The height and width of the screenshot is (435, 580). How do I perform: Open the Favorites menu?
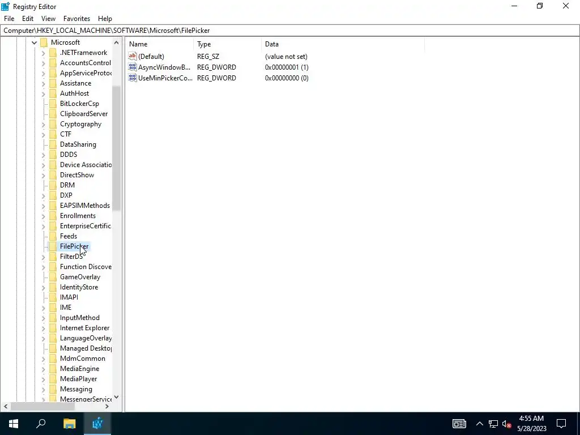[x=76, y=19]
